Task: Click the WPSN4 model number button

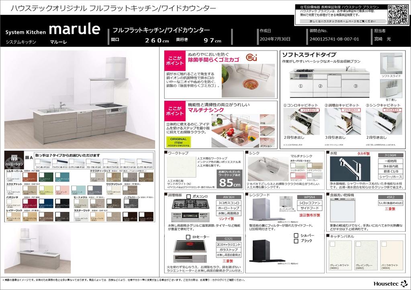Action: [x=309, y=197]
